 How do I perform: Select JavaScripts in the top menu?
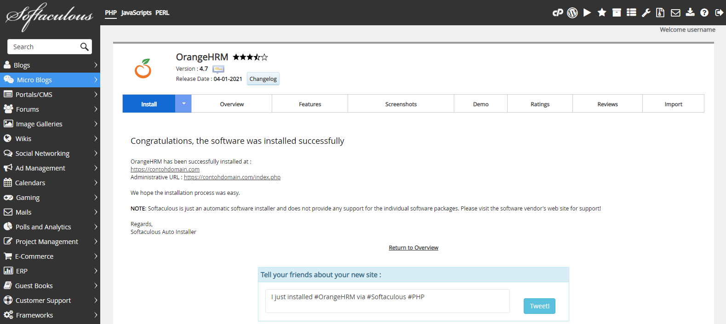(x=136, y=13)
